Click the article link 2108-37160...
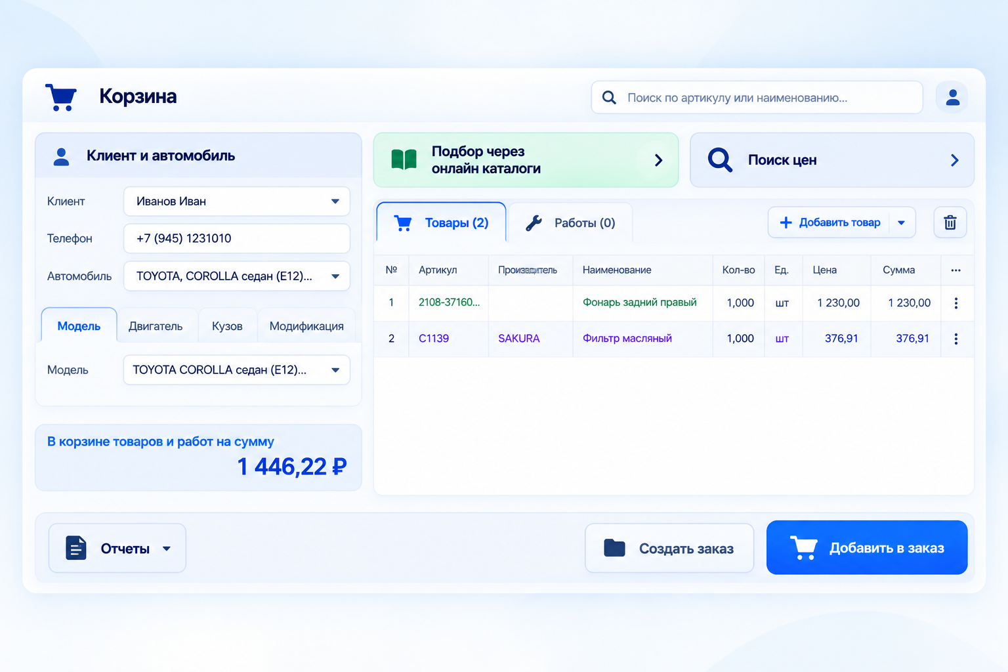The width and height of the screenshot is (1008, 672). (x=449, y=303)
